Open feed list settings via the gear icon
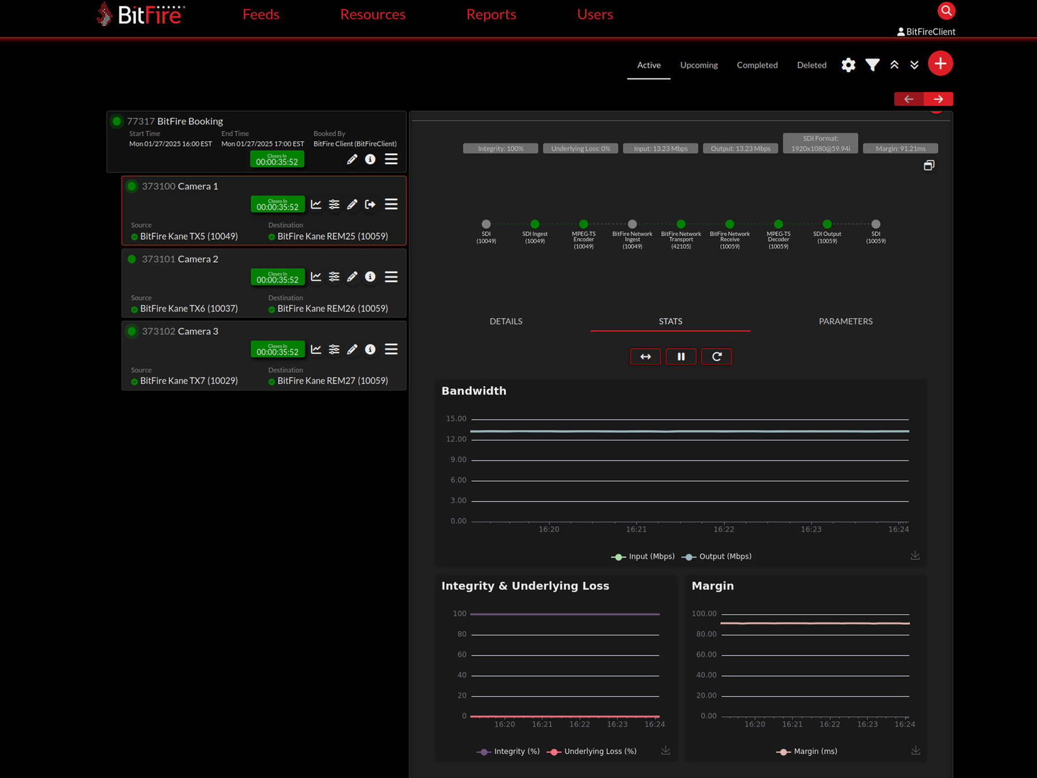Screen dimensions: 1037x778 coord(848,65)
